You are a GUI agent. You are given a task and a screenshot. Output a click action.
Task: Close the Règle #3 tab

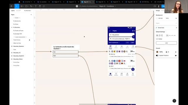coord(93,2)
